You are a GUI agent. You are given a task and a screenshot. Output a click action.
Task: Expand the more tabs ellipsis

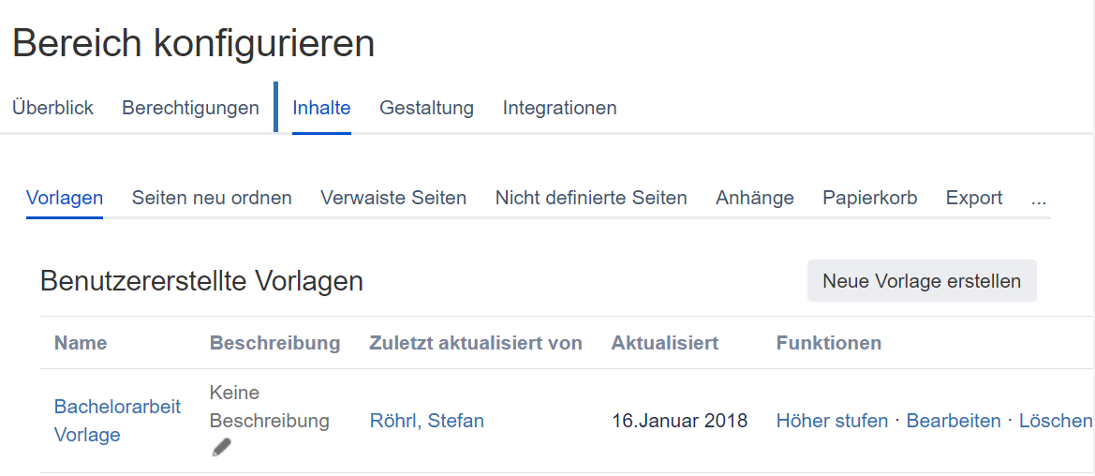coord(1038,198)
